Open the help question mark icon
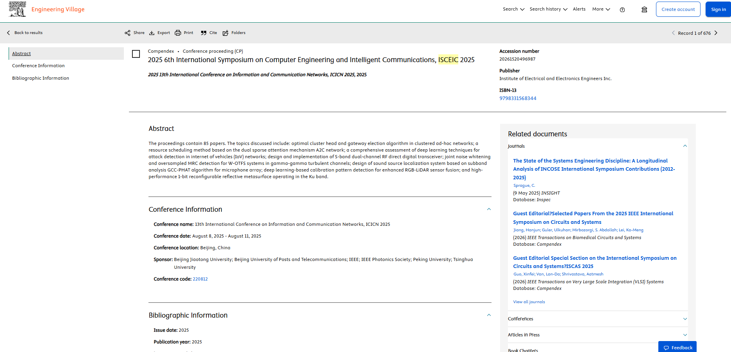 point(622,10)
